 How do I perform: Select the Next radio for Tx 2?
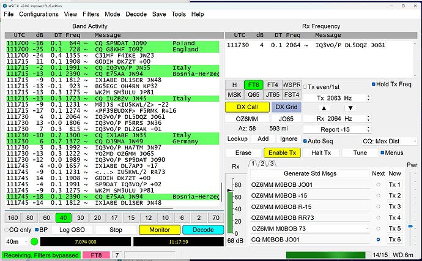tap(378, 196)
